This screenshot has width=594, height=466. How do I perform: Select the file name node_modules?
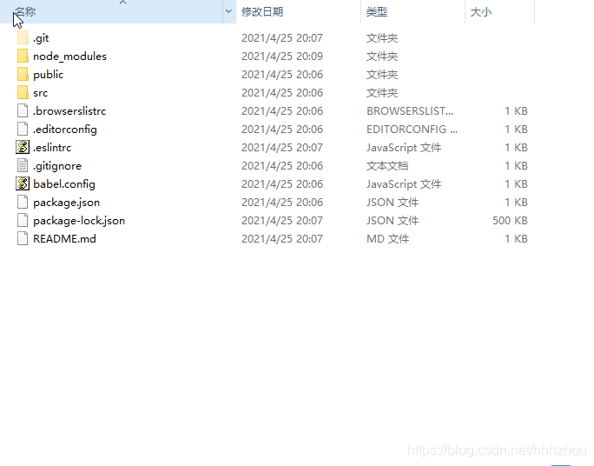pos(69,57)
